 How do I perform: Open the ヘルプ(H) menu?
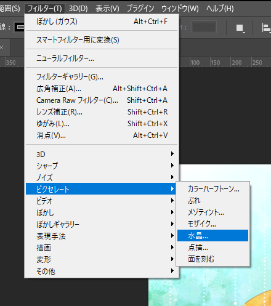(x=220, y=9)
